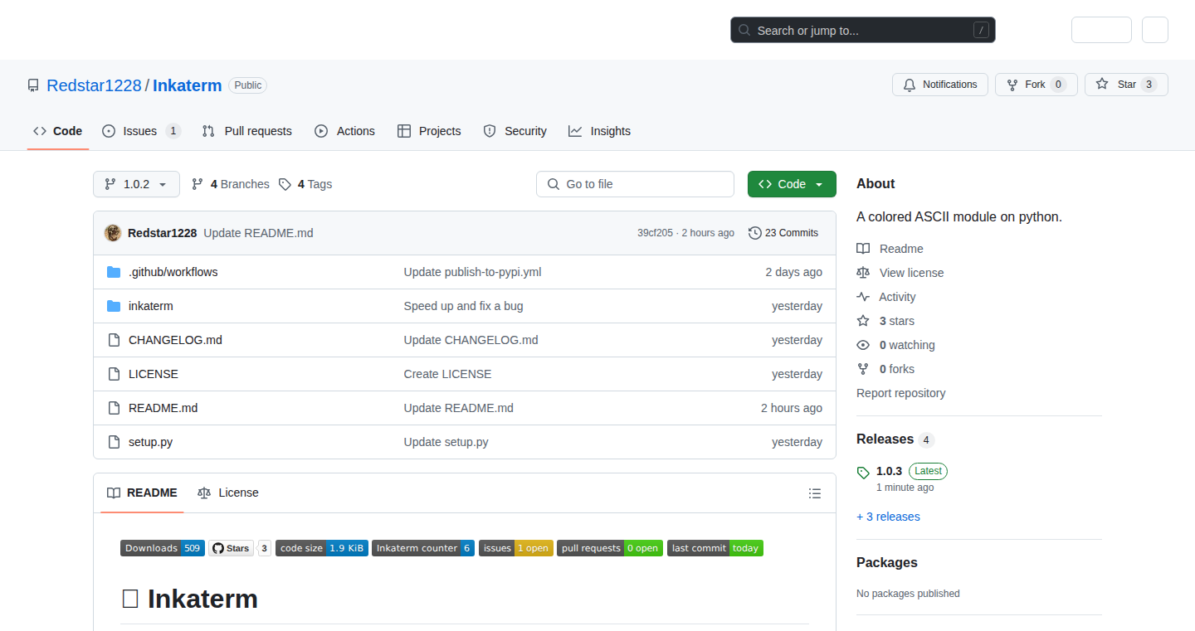Open the 23 Commits history link

click(x=783, y=233)
